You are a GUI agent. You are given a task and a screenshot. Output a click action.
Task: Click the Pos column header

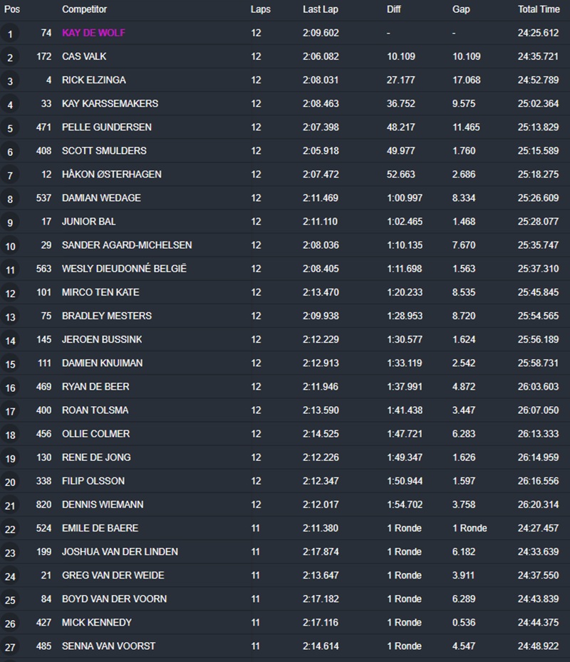click(12, 9)
